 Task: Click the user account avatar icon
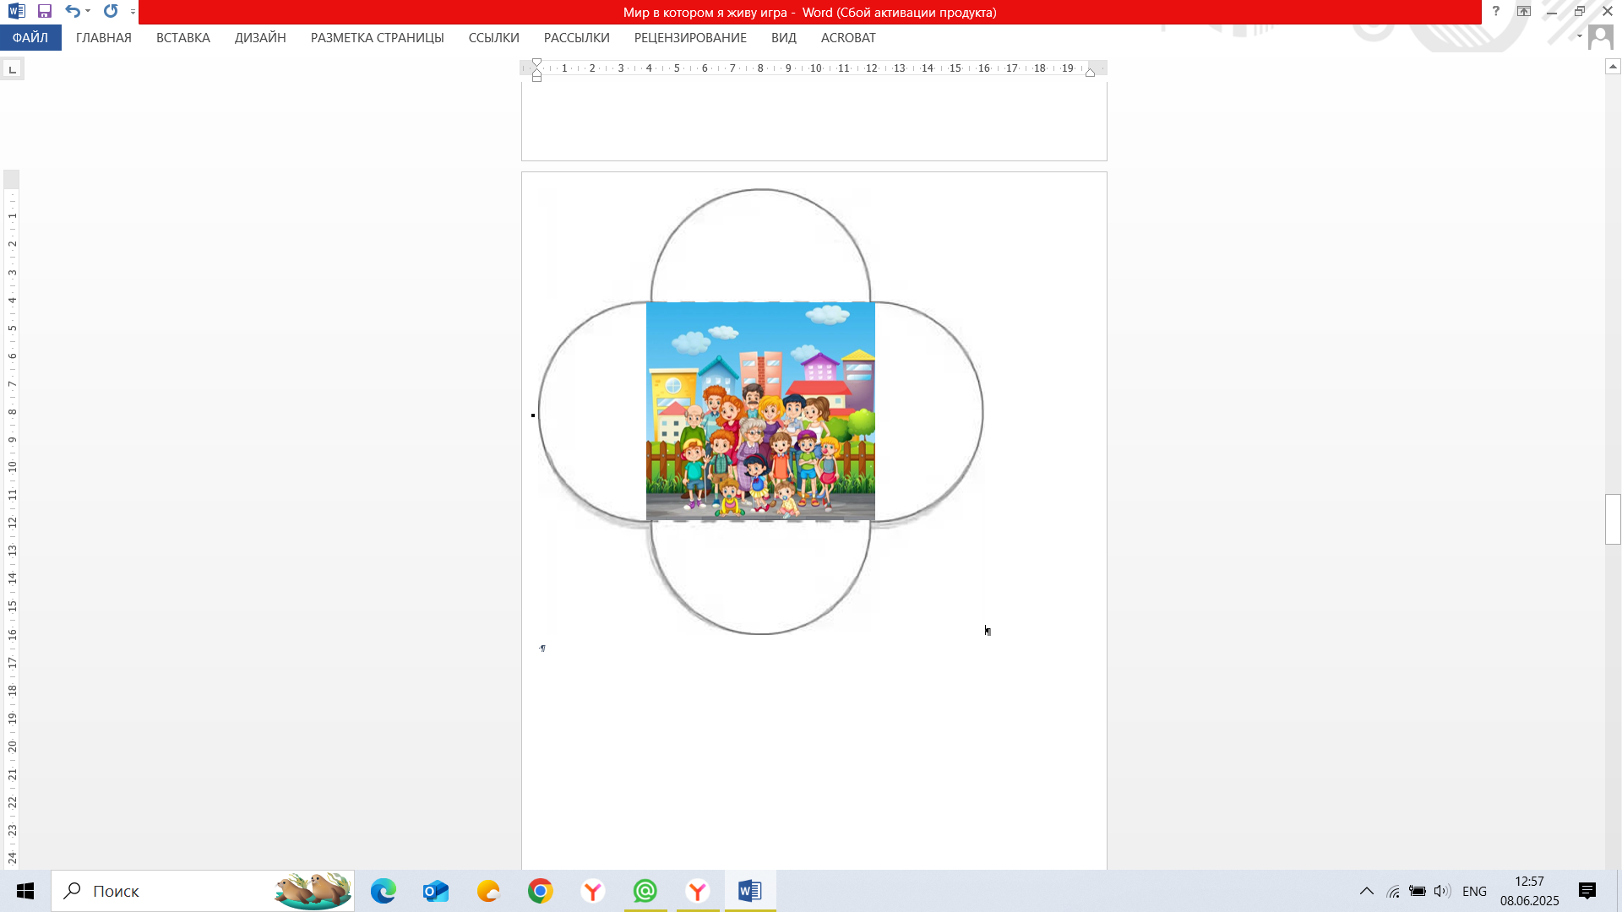1600,37
